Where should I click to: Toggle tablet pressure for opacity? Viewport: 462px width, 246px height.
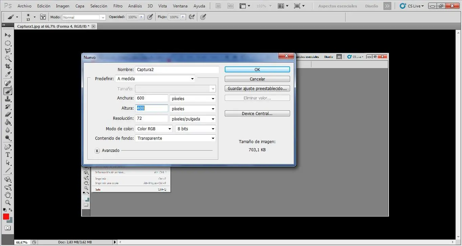150,17
